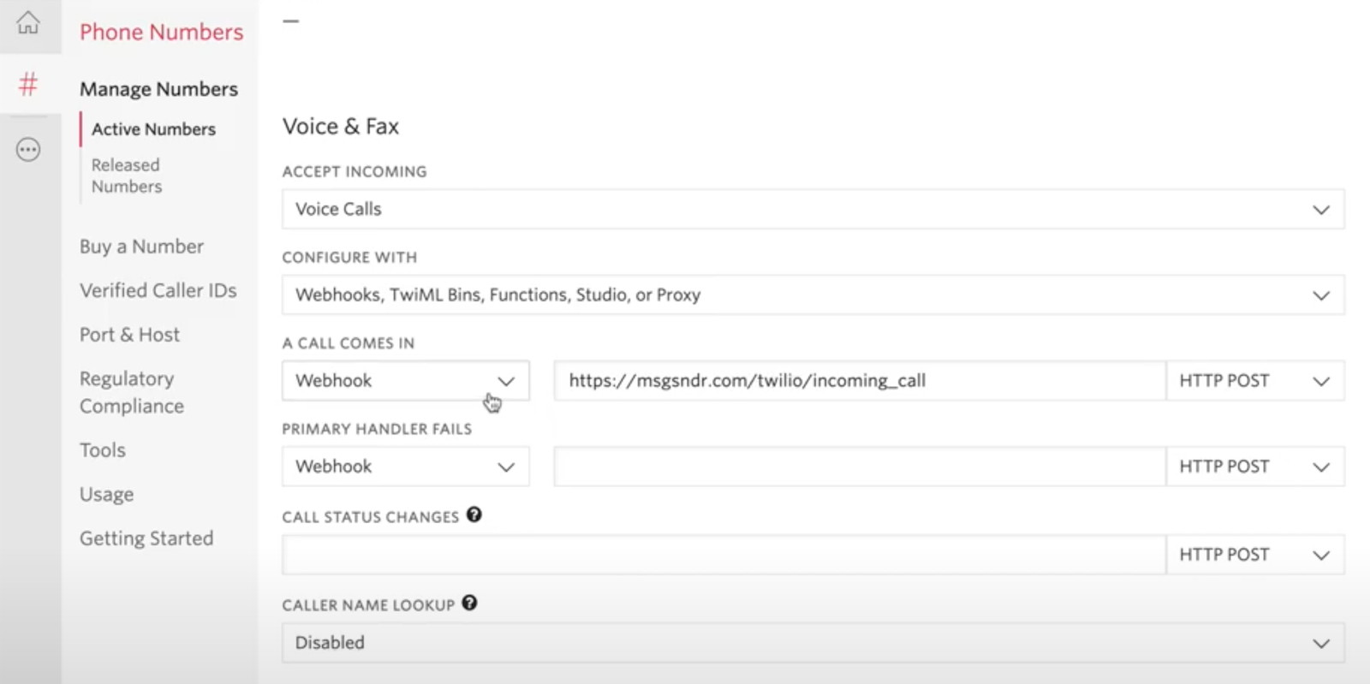Screen dimensions: 1370x684
Task: Open HTTP POST dropdown for Call Status Changes
Action: pyautogui.click(x=1254, y=555)
